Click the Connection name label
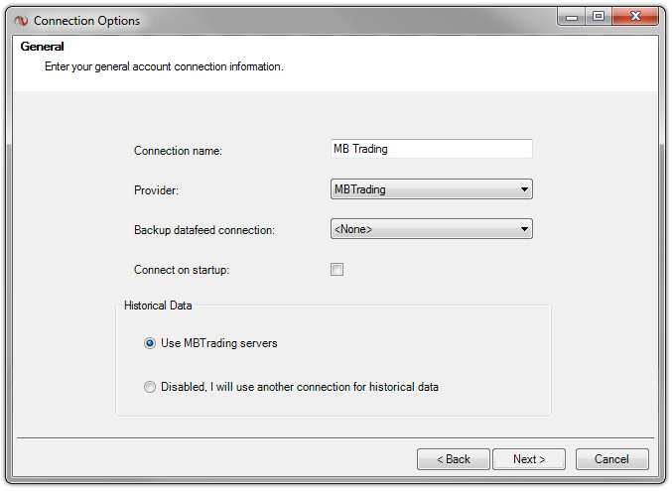 pyautogui.click(x=178, y=151)
